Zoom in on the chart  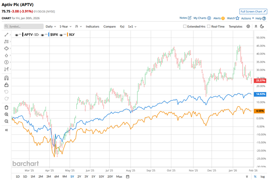[6, 114]
